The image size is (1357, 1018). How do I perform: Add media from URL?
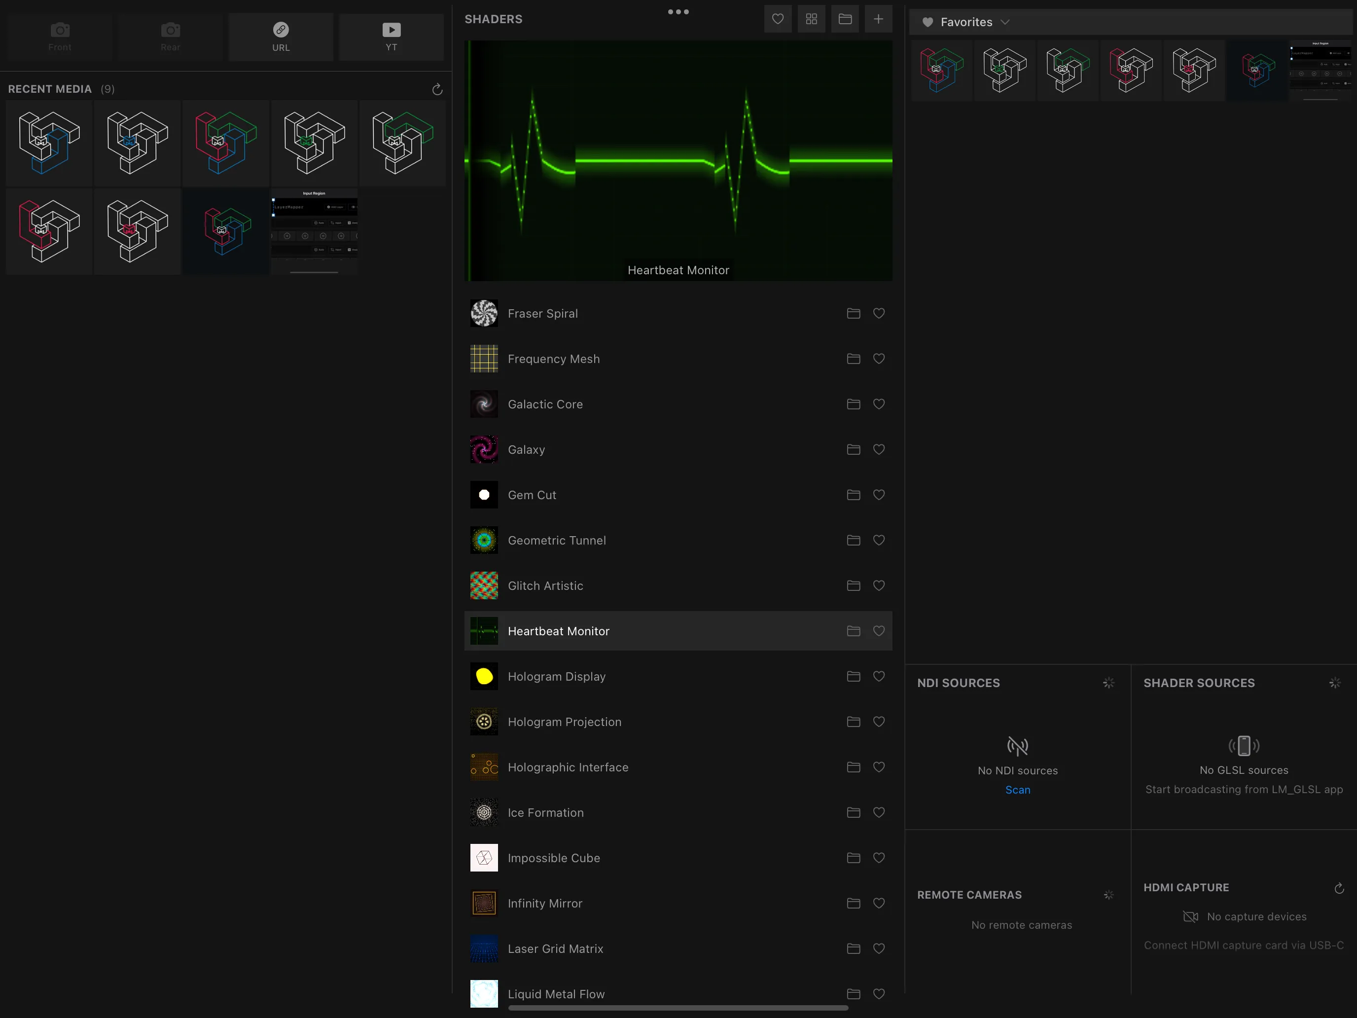(281, 37)
